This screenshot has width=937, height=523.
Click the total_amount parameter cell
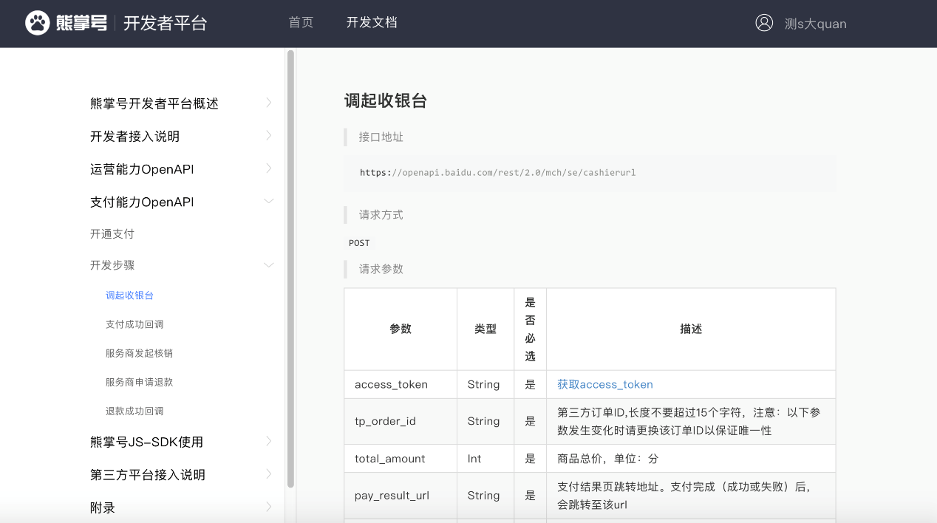coord(401,459)
